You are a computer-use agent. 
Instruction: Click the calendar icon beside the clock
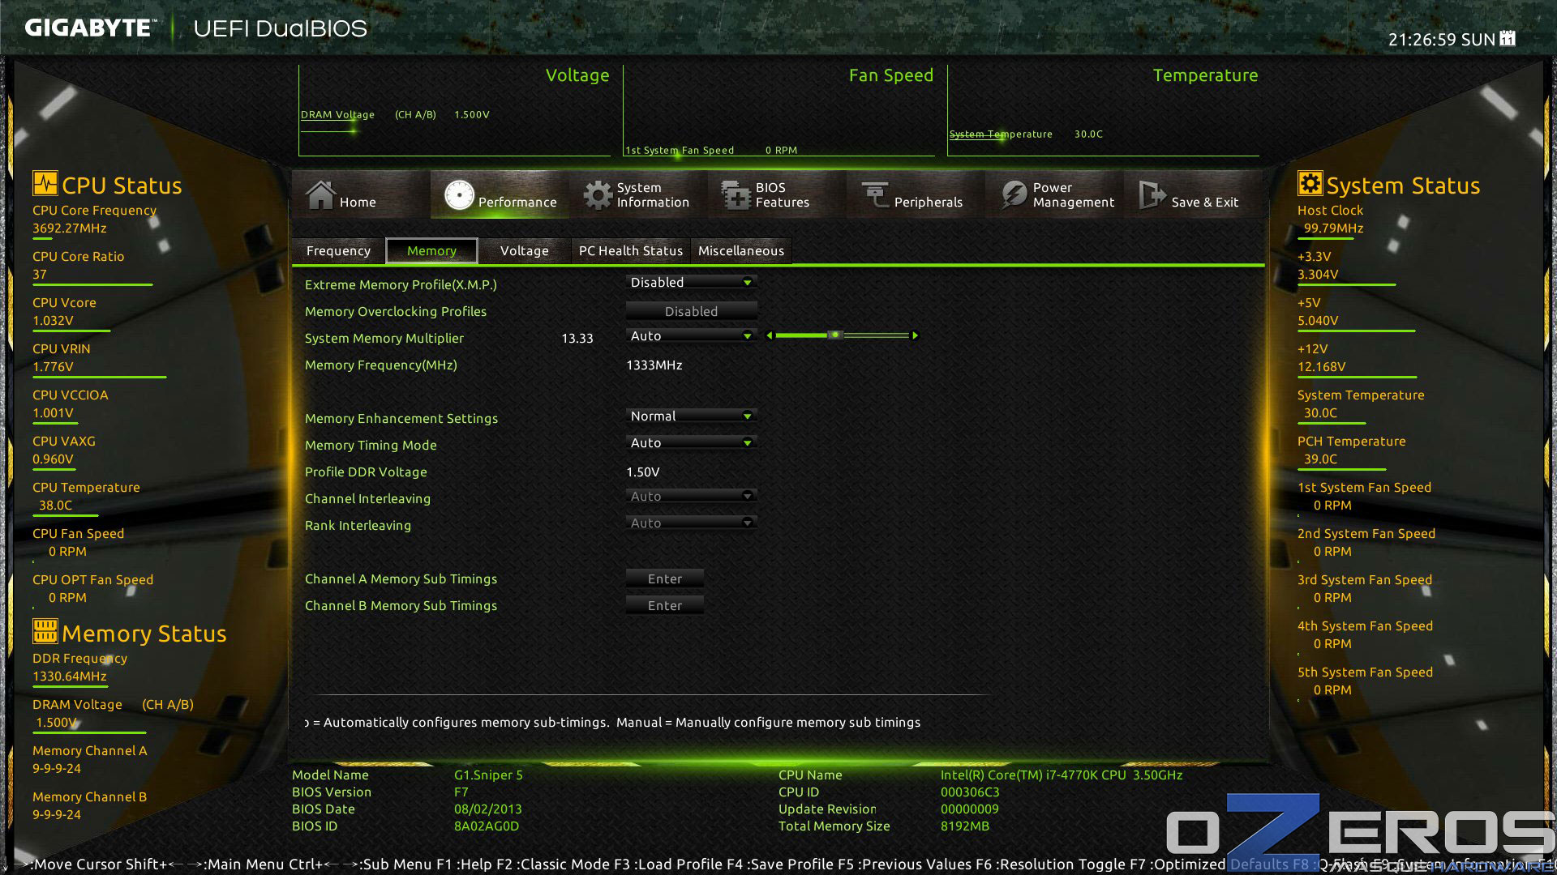(x=1508, y=38)
